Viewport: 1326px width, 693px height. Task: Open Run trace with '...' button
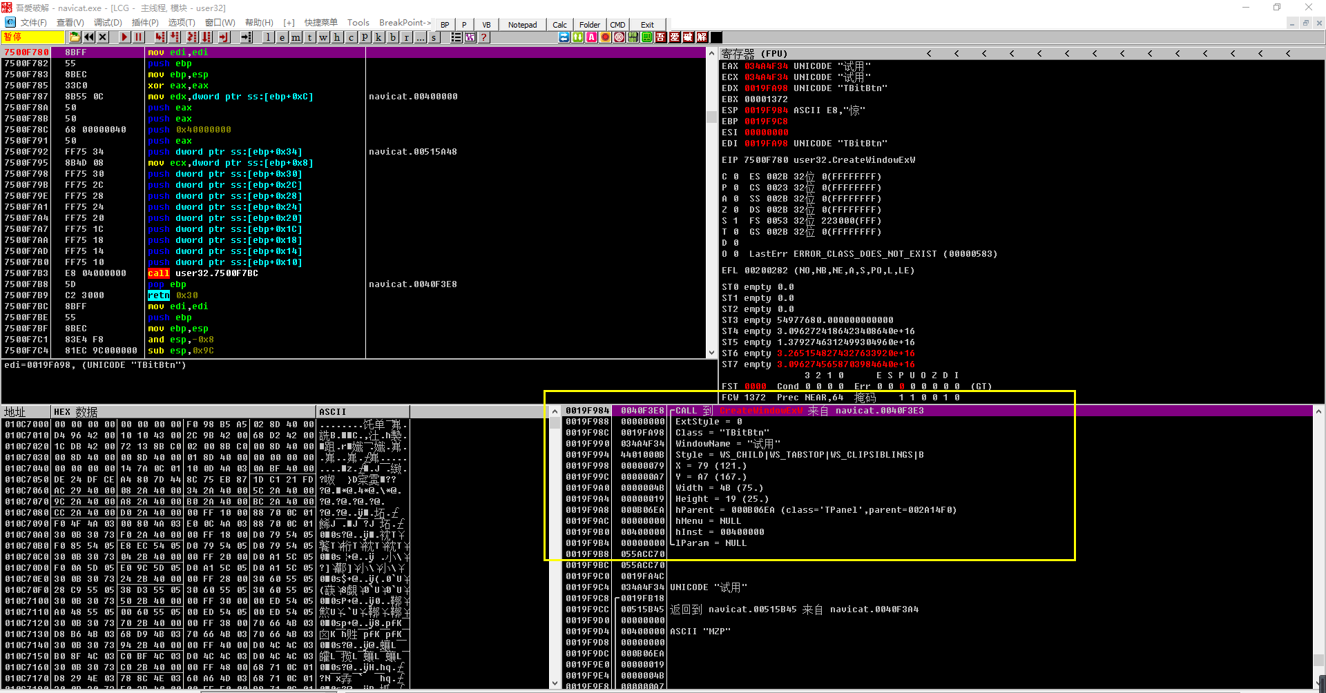pyautogui.click(x=420, y=37)
